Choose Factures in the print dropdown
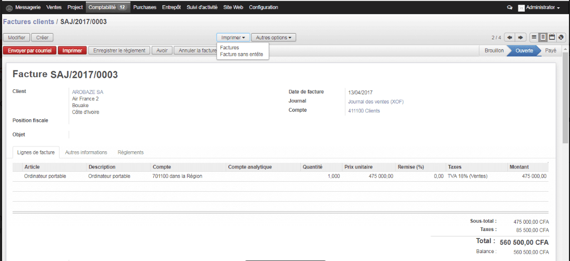Viewport: 570px width, 261px height. (229, 48)
